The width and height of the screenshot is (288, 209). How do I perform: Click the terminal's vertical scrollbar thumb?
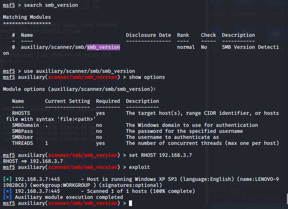[287, 198]
